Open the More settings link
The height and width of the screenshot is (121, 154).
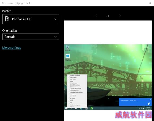(12, 48)
